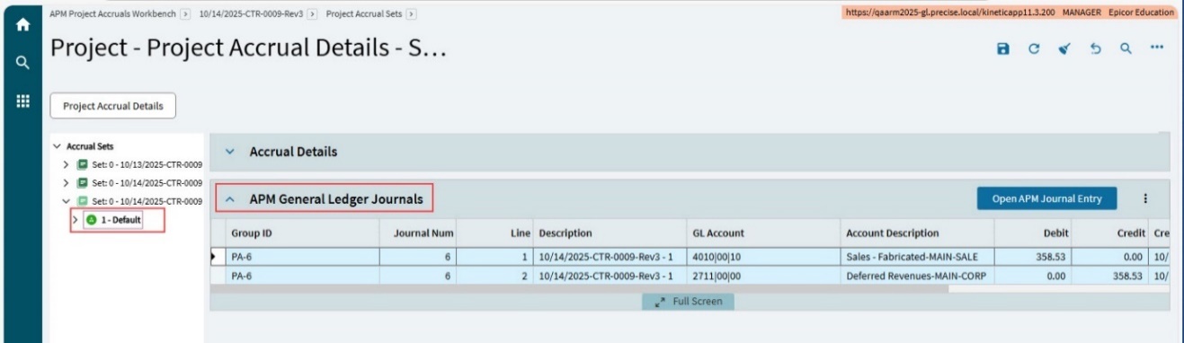The height and width of the screenshot is (343, 1184).
Task: Collapse the Accrual Sets tree root
Action: 58,145
